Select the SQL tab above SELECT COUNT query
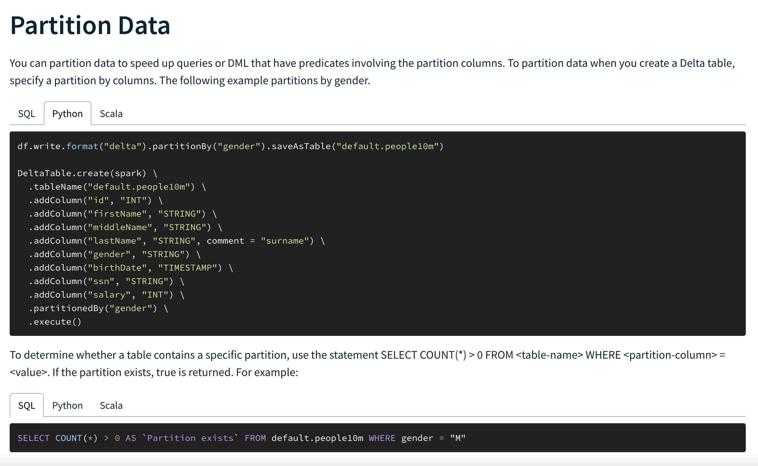 tap(26, 406)
